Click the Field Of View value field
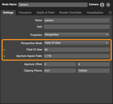The image size is (113, 104). 77,50
